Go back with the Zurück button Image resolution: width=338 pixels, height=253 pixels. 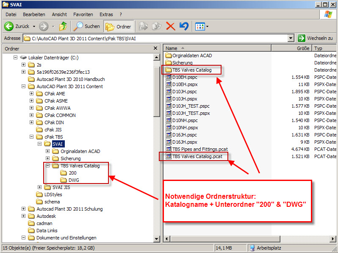pos(17,26)
